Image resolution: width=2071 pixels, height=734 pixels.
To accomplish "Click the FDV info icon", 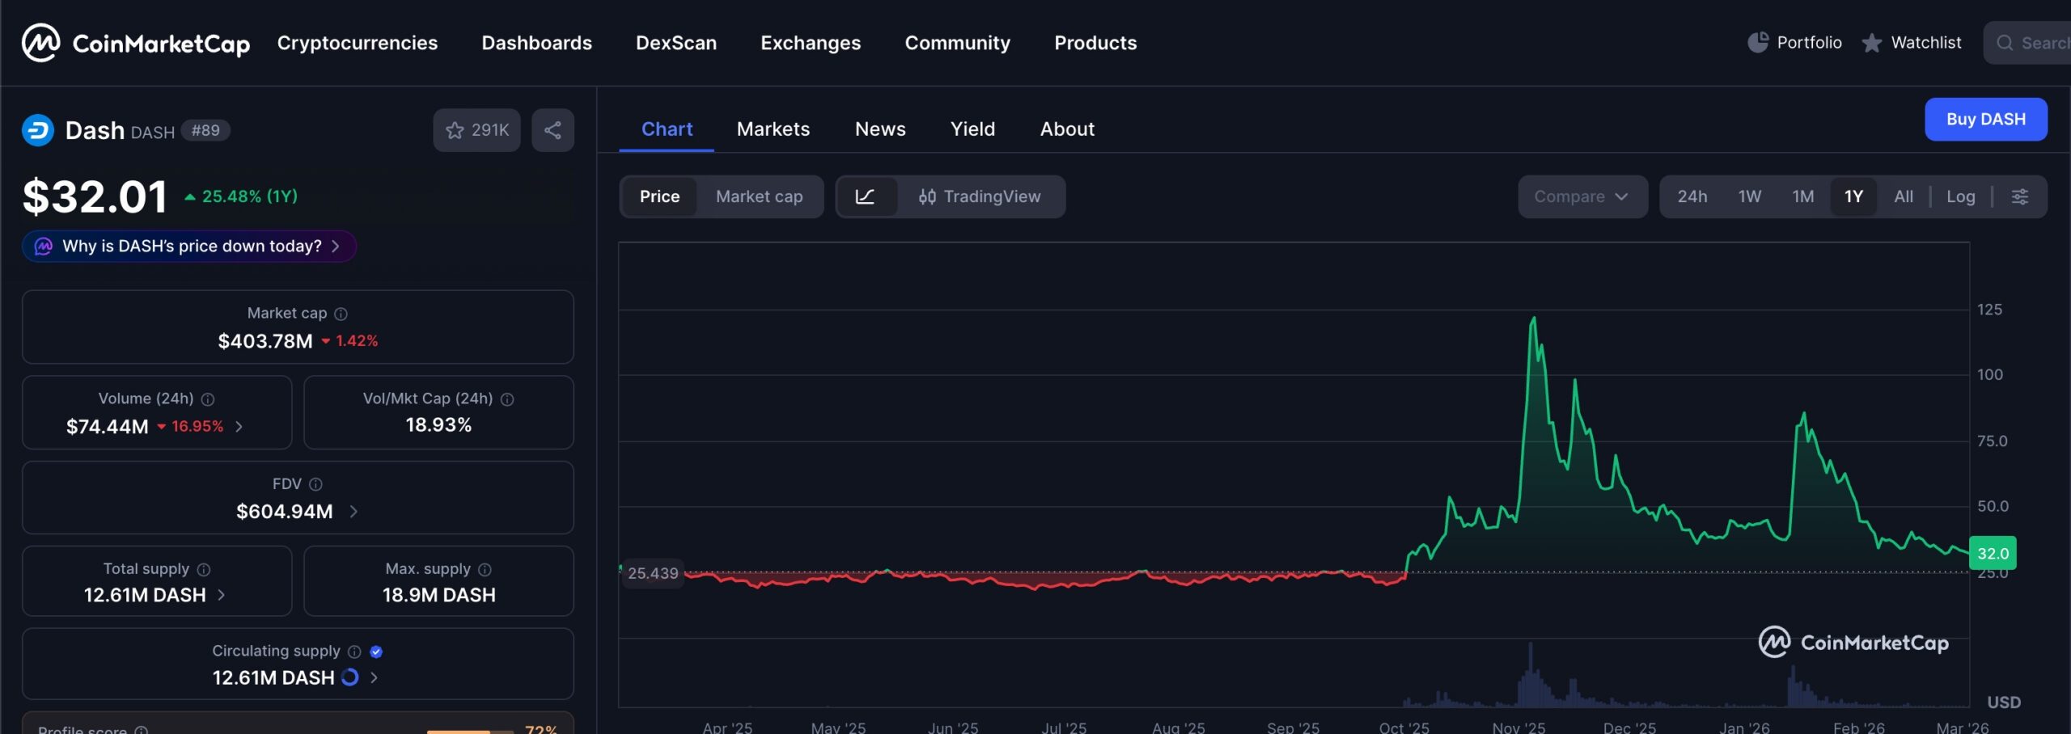I will 316,484.
